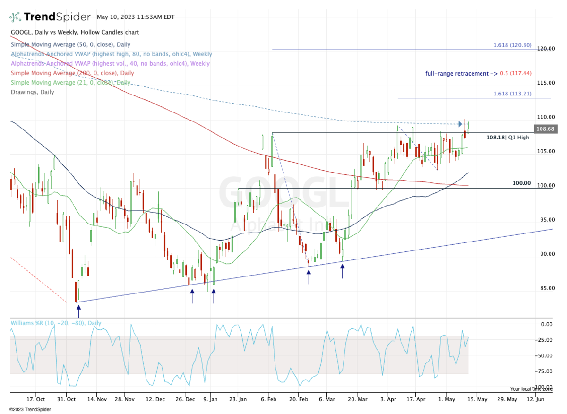Screen dimensions: 567x414
Task: Select the up arrow below late December low
Action: [x=192, y=296]
